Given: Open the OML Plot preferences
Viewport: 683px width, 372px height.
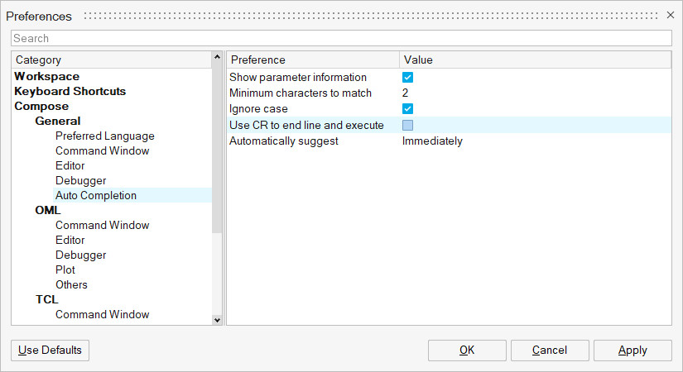Looking at the screenshot, I should pos(65,269).
